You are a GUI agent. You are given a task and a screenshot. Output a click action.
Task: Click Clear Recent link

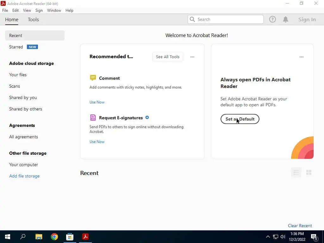[x=300, y=226]
